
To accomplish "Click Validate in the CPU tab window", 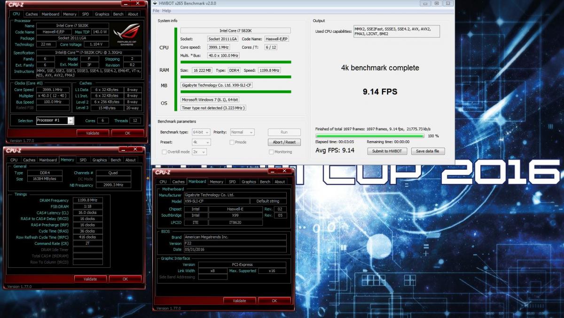I will 93,133.
